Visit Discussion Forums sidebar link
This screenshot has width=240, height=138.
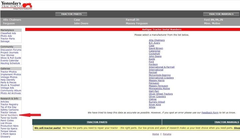(11, 50)
